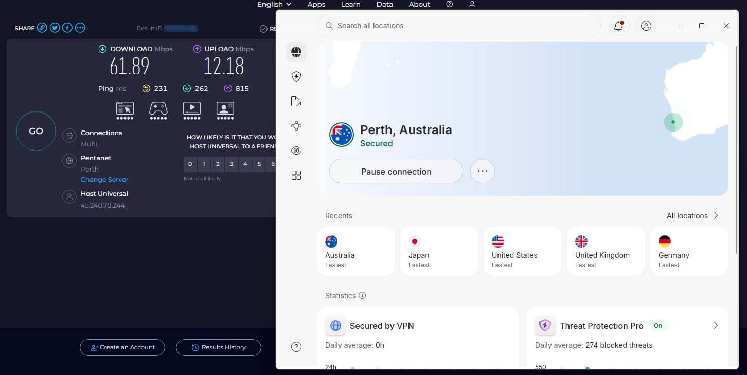
Task: Select rating 3 in the survey
Action: tap(232, 164)
